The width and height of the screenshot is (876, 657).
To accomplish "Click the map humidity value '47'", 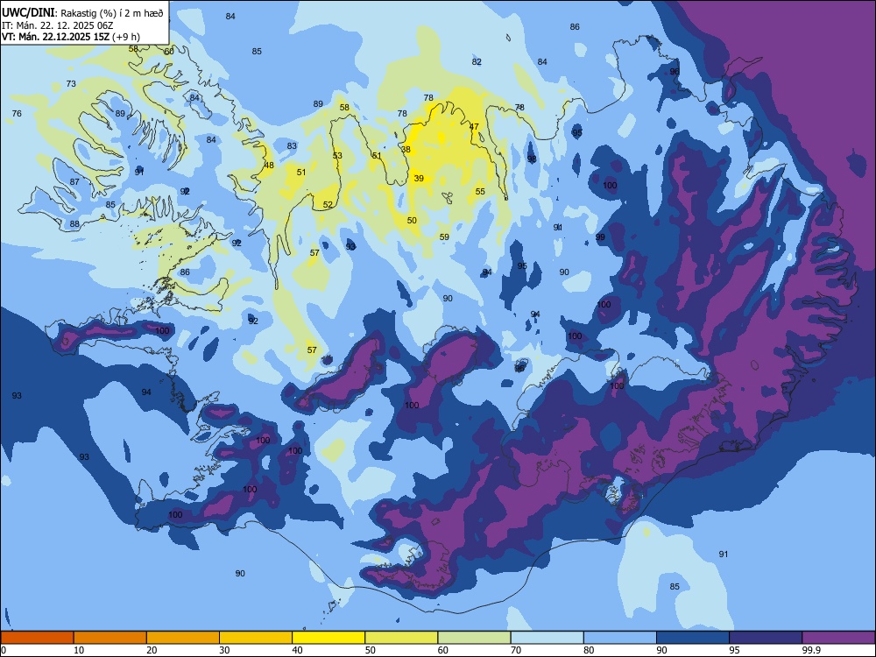I will click(x=474, y=127).
